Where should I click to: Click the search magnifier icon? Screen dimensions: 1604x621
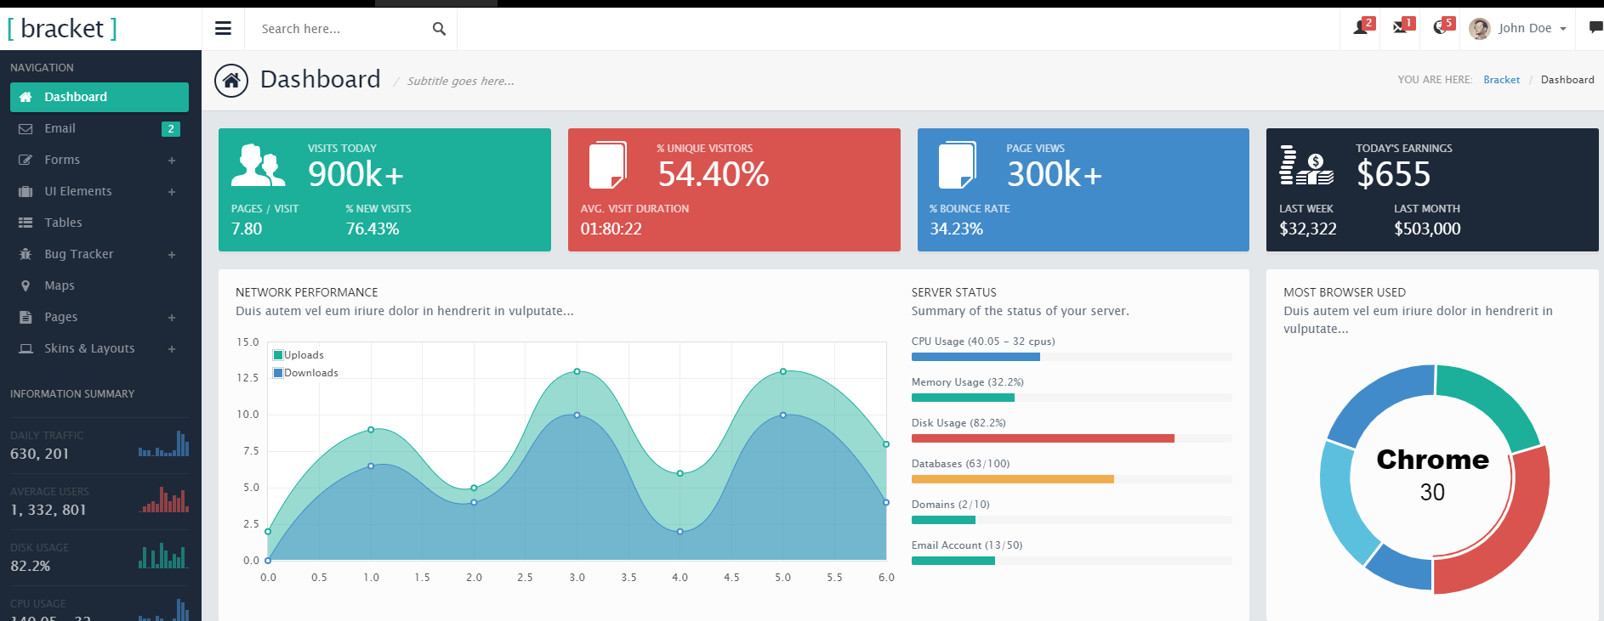pyautogui.click(x=439, y=29)
